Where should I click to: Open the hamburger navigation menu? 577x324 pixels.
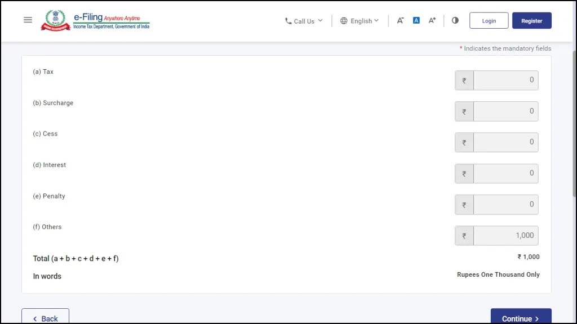point(28,20)
